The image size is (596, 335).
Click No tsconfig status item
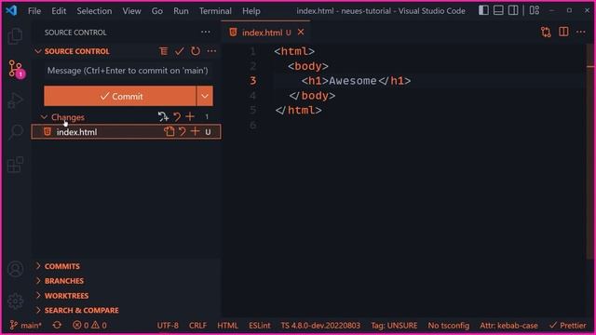tap(449, 326)
